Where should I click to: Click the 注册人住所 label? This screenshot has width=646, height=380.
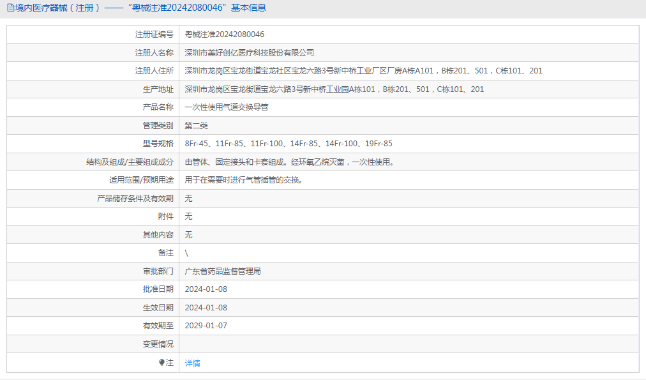[154, 71]
